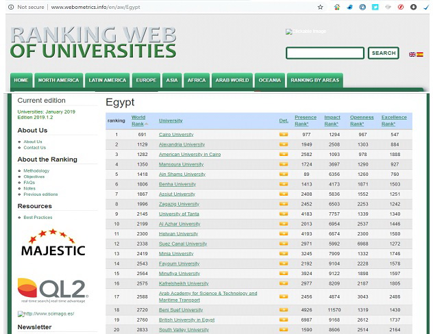Open the South Valley University link
The width and height of the screenshot is (433, 334).
point(184,330)
